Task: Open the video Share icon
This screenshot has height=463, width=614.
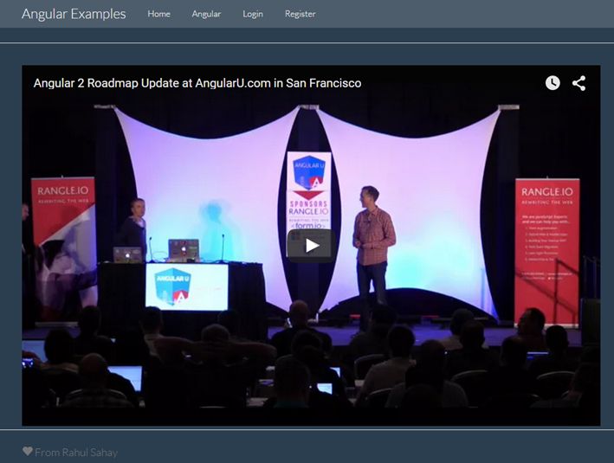Action: [578, 83]
